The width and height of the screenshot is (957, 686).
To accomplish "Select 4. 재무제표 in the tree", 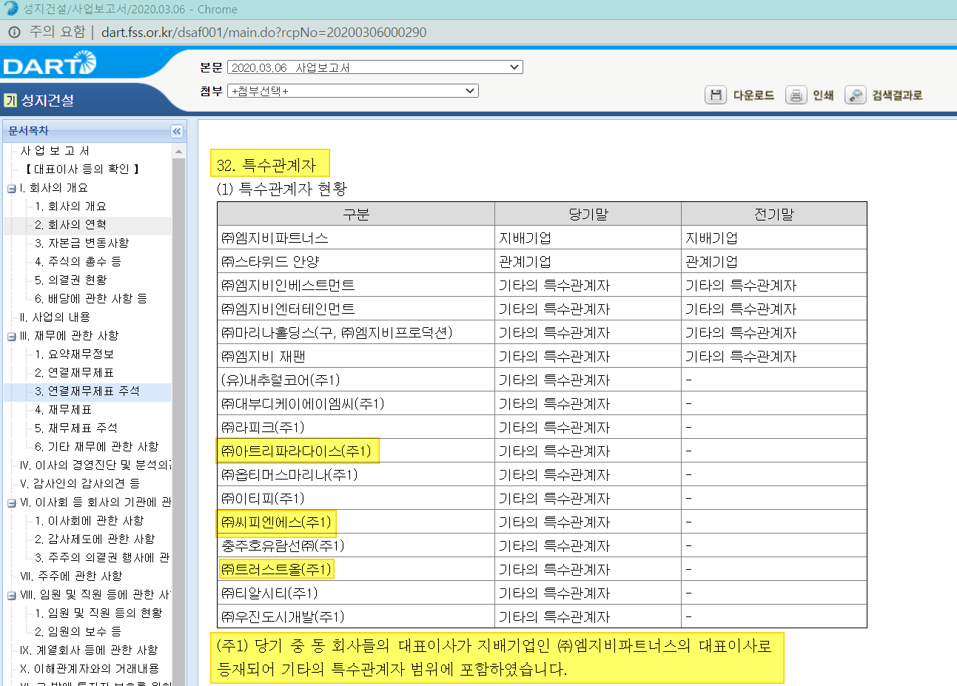I will click(x=63, y=410).
